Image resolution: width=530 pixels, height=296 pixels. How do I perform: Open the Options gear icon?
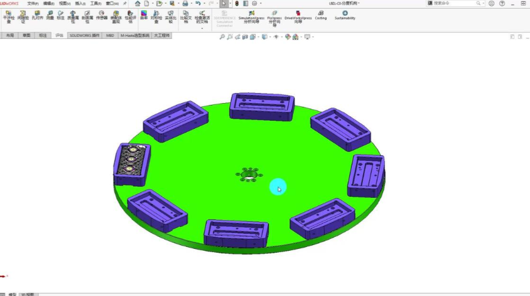(254, 3)
